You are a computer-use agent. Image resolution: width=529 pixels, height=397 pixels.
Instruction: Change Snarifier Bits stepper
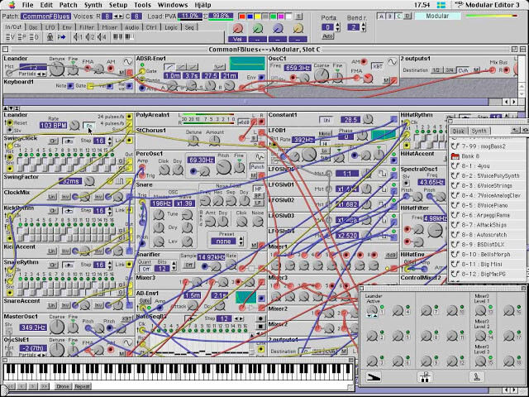click(174, 266)
